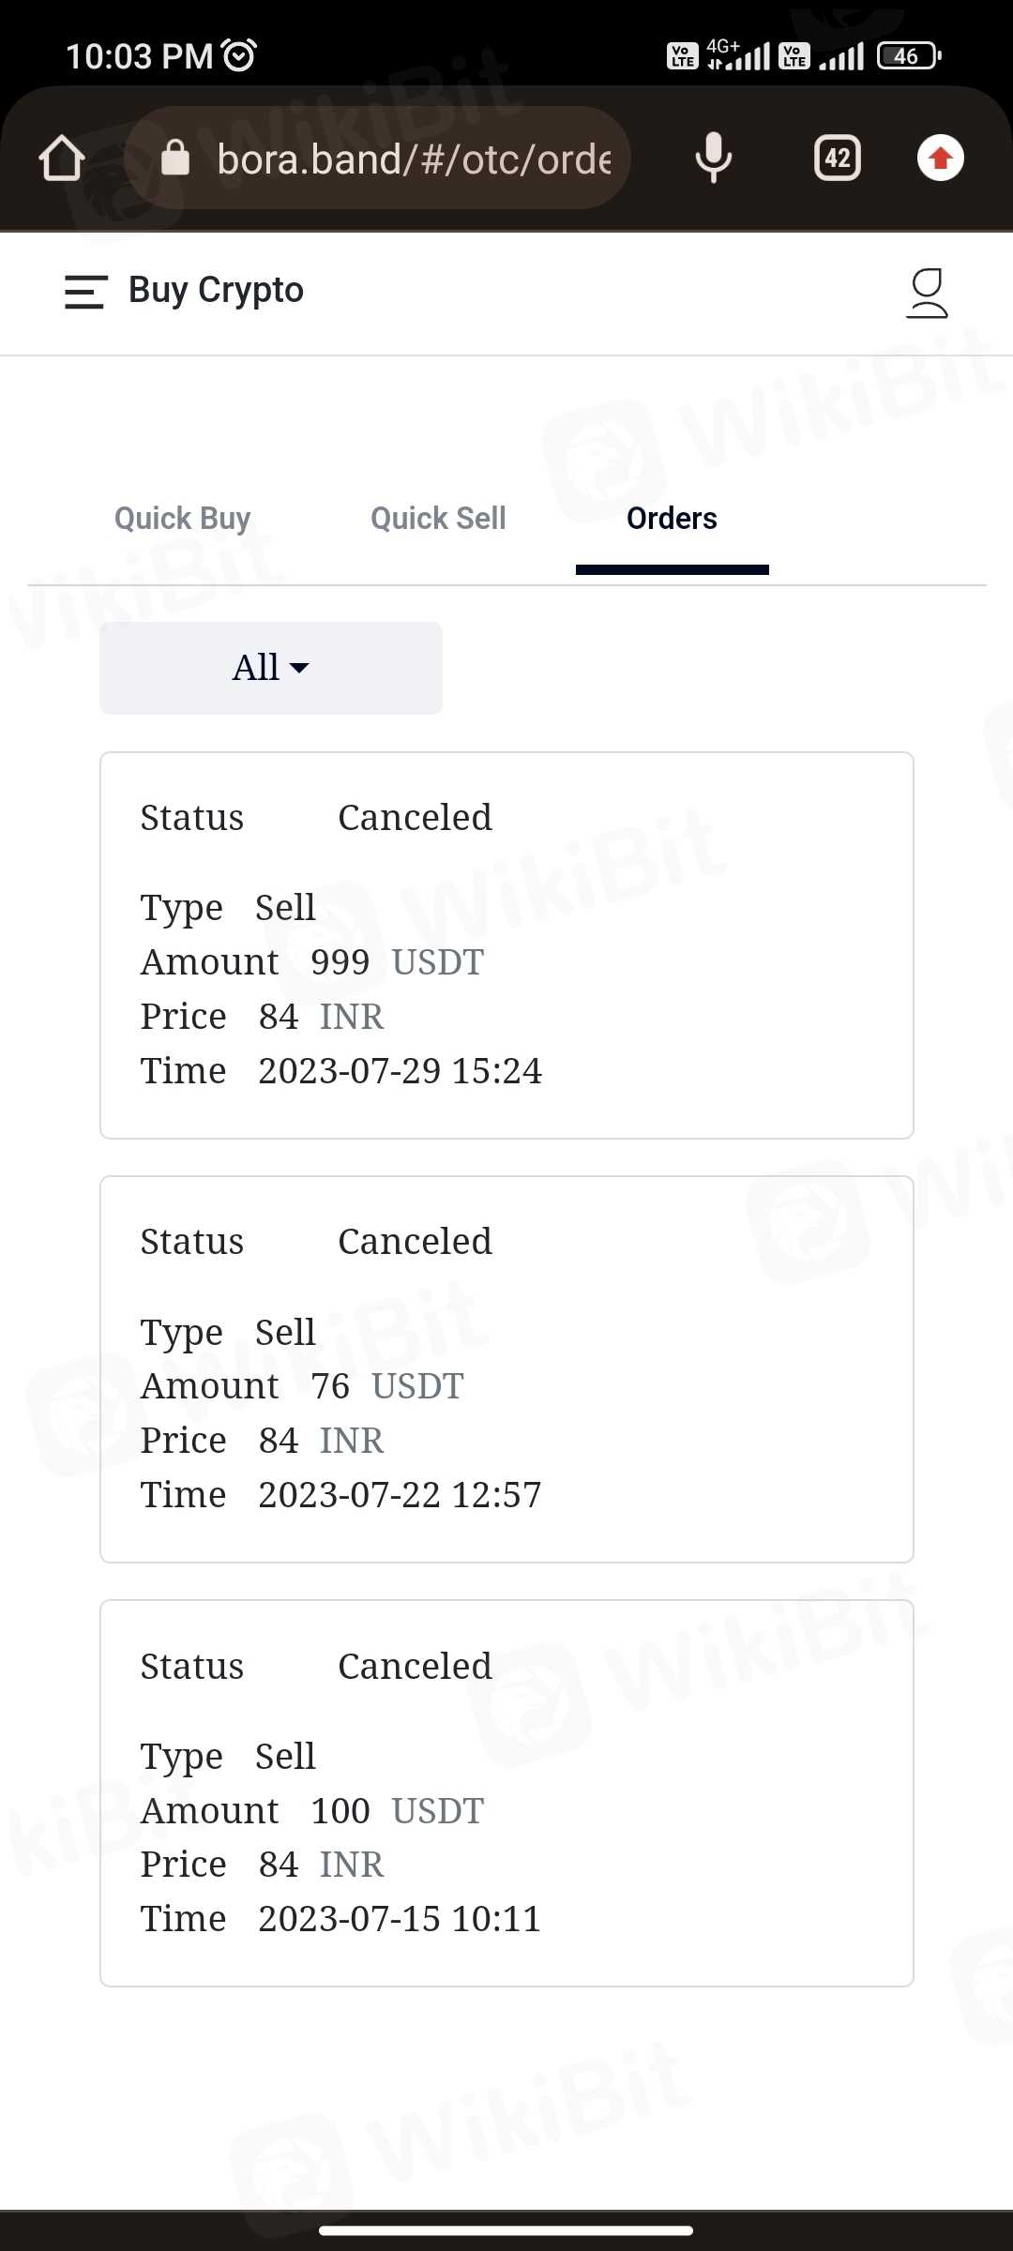Tap the microphone voice search icon
1013x2251 pixels.
[x=713, y=158]
